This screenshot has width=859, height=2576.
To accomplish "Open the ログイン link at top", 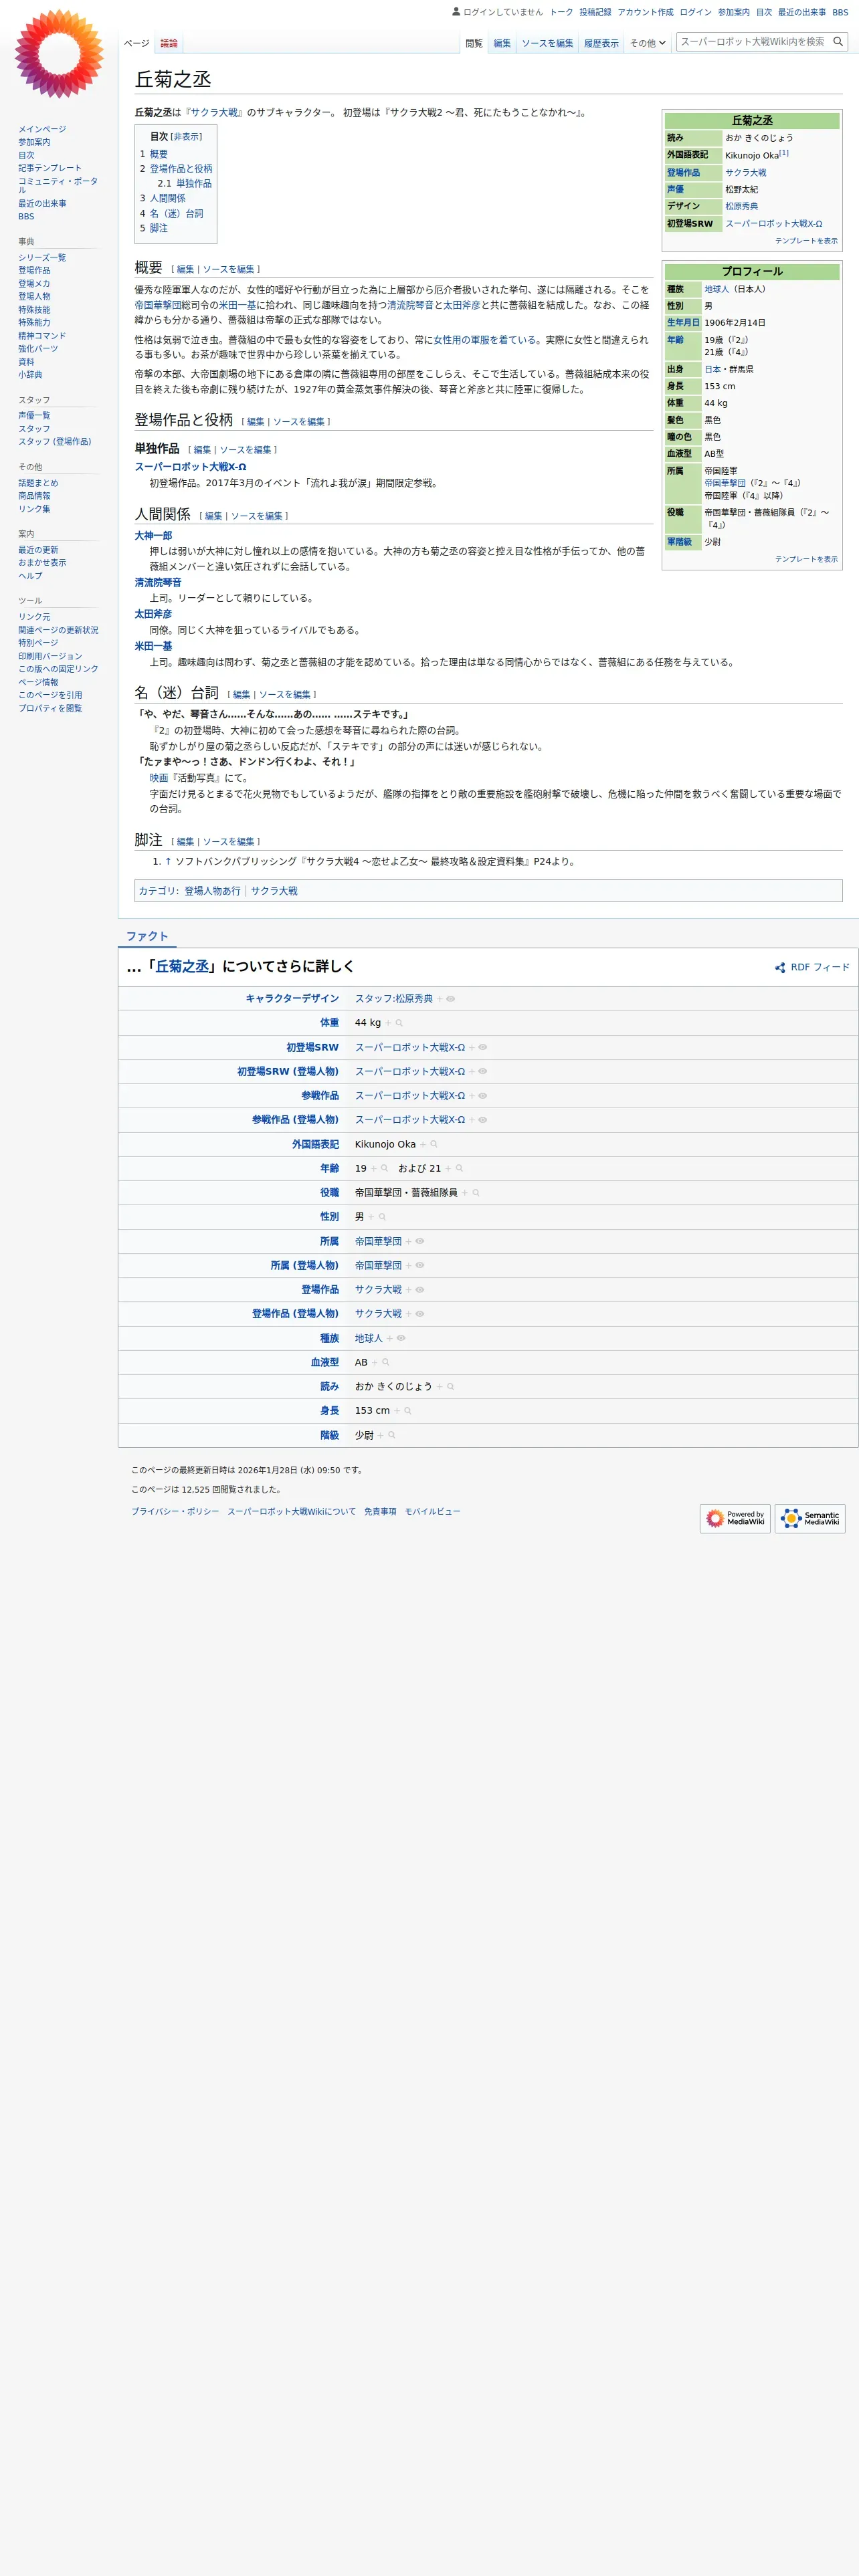I will click(695, 12).
